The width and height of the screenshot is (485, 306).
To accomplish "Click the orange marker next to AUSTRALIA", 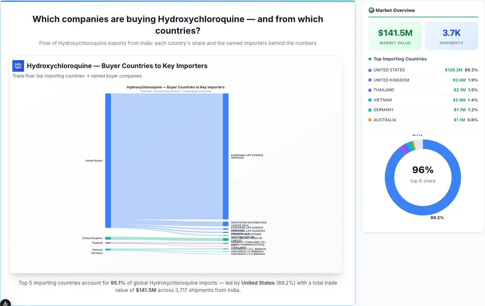I will [370, 120].
